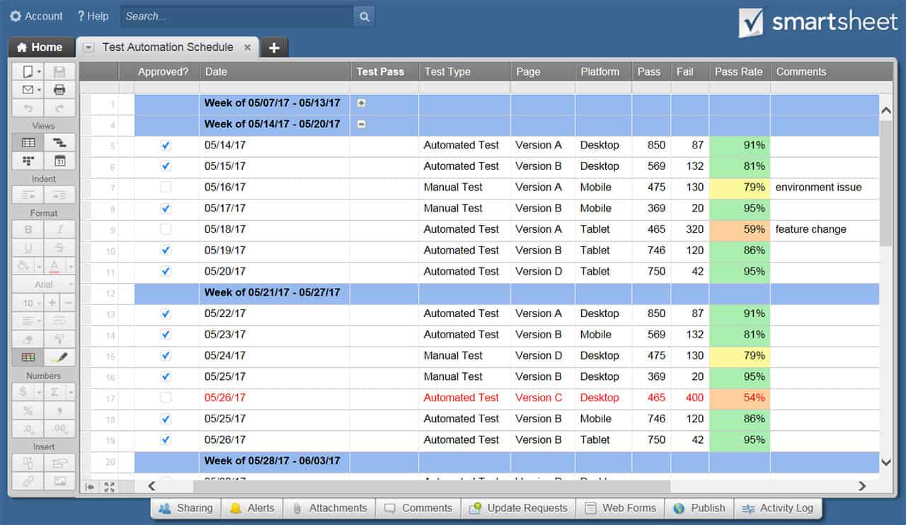This screenshot has width=906, height=525.
Task: Click the orange 59% Pass Rate cell
Action: coord(739,229)
